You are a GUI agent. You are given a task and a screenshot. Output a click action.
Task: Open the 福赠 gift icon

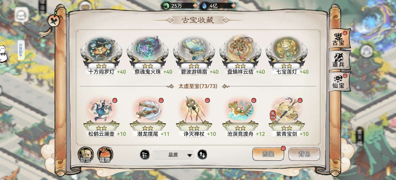click(x=105, y=155)
